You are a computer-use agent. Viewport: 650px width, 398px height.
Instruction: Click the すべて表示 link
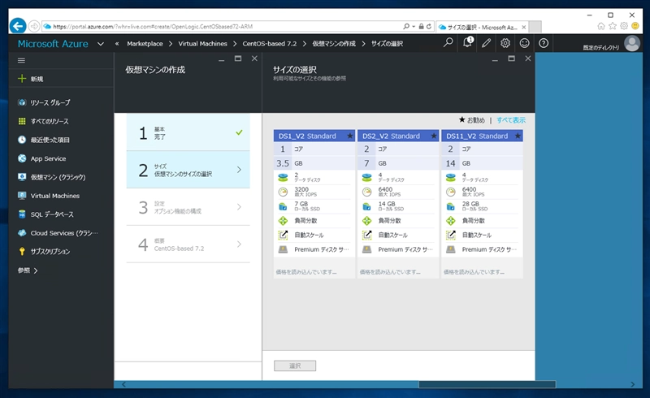click(511, 120)
